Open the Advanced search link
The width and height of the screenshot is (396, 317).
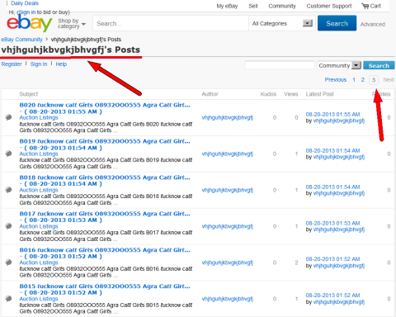(373, 24)
